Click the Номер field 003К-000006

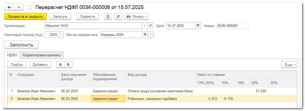tap(232, 26)
